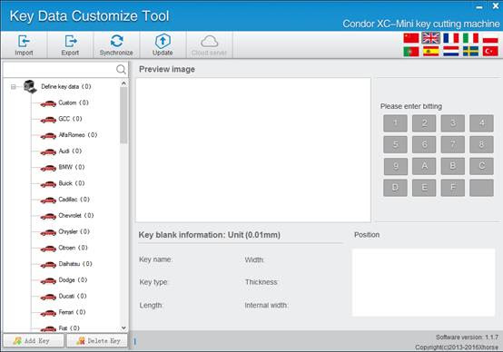
Task: Choose the French flag language
Action: click(450, 38)
